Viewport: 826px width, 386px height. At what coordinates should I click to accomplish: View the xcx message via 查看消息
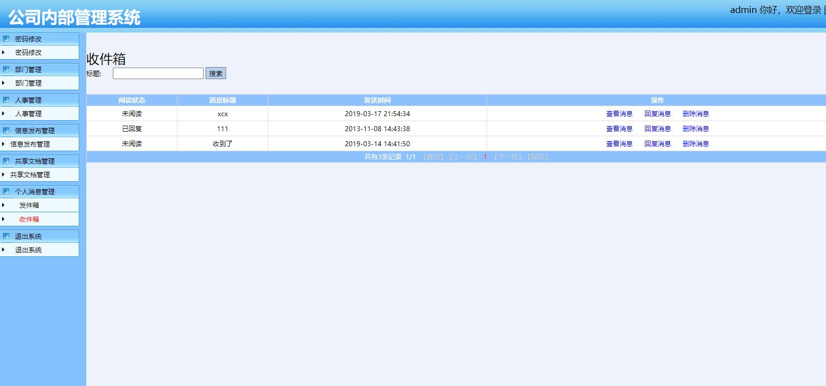click(619, 114)
